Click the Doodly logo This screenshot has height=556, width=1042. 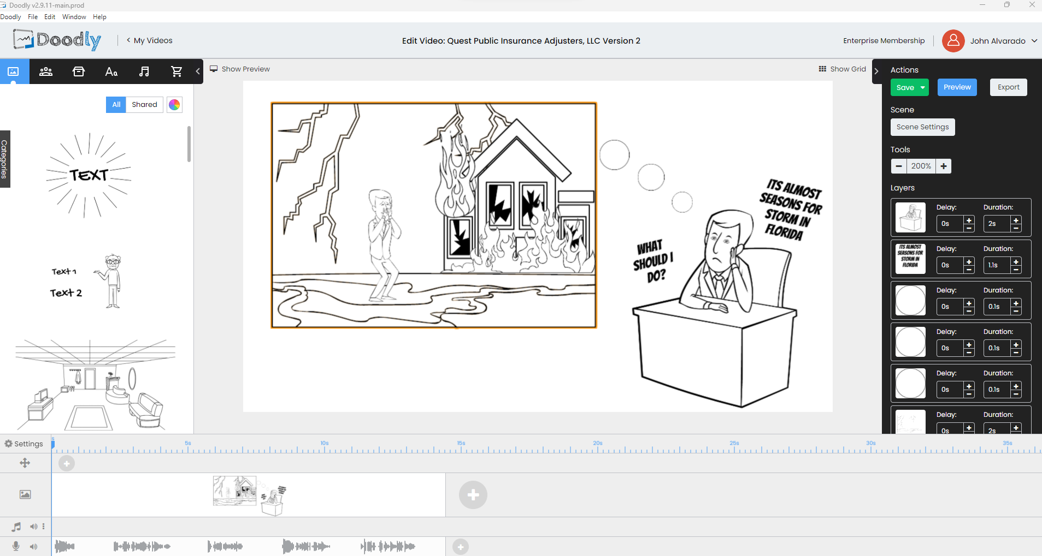point(57,40)
